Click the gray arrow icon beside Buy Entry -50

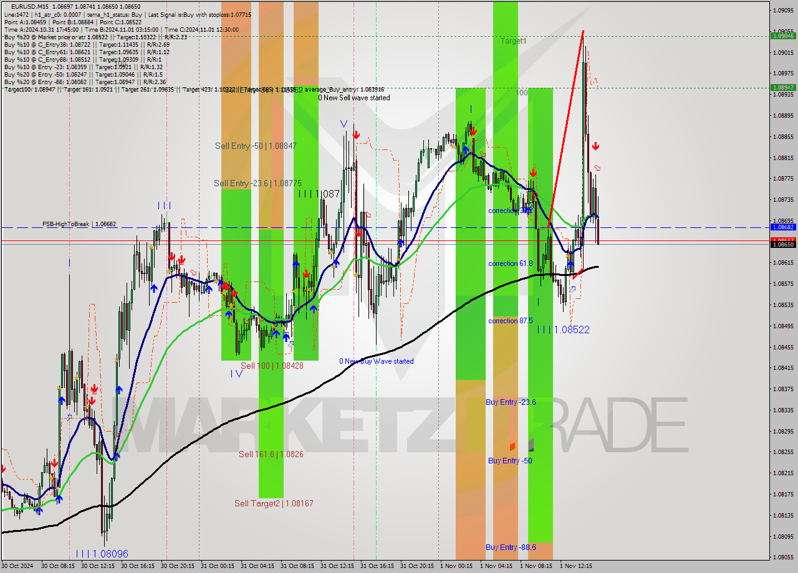tap(531, 445)
